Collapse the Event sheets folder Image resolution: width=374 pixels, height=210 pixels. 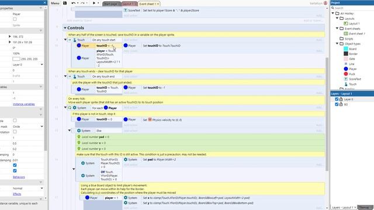337,29
